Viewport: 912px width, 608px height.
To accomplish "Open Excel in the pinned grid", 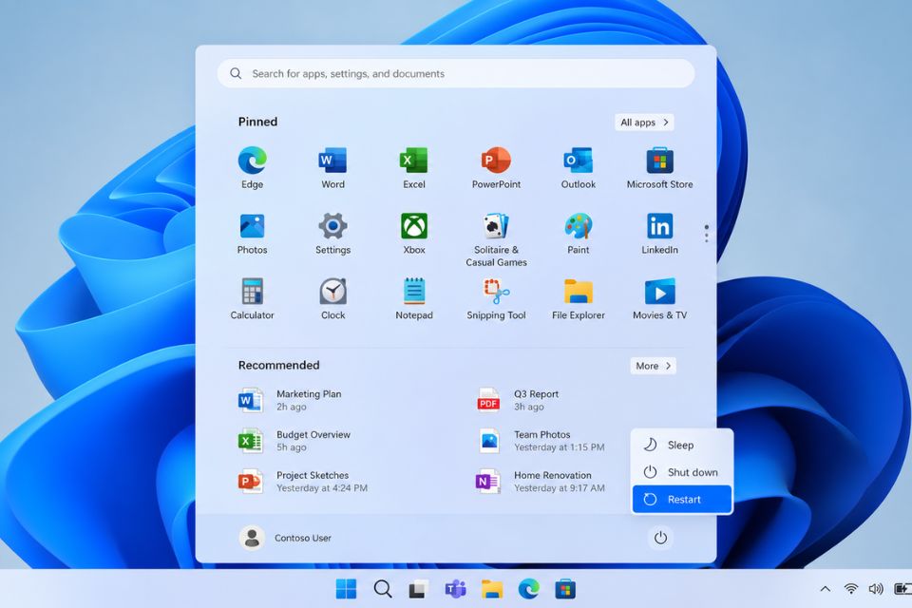I will (414, 167).
